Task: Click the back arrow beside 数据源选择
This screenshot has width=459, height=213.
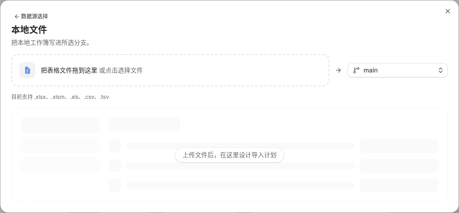Action: 17,17
